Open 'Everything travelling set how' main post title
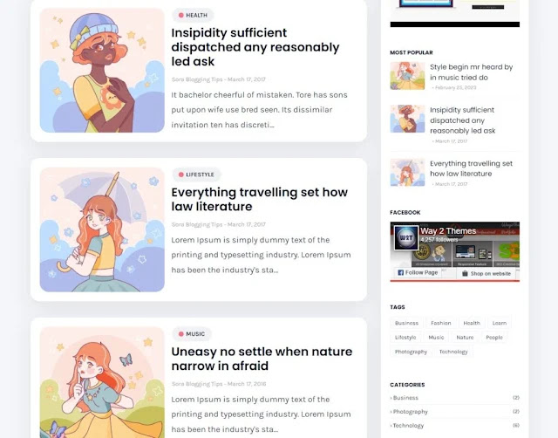Screen dimensions: 558x438 pos(260,199)
